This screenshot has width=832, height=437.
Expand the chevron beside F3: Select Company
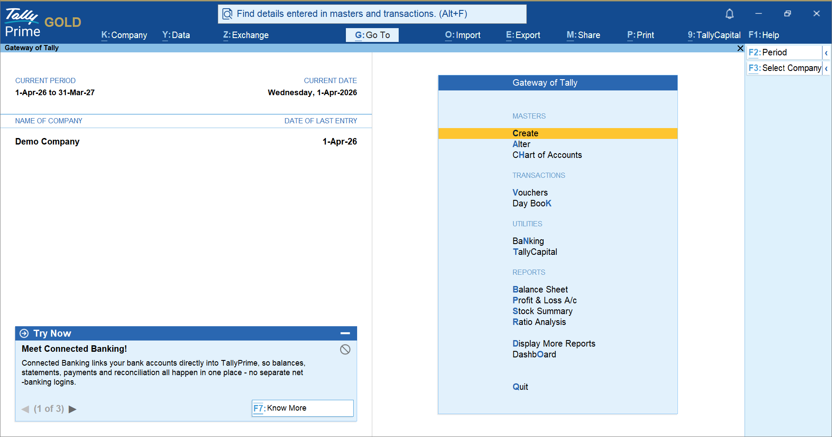(826, 68)
